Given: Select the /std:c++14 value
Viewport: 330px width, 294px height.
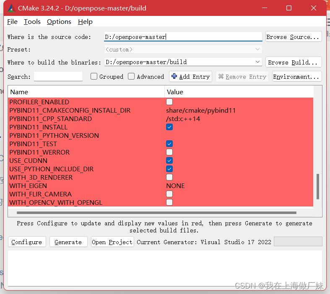Looking at the screenshot, I should 183,119.
